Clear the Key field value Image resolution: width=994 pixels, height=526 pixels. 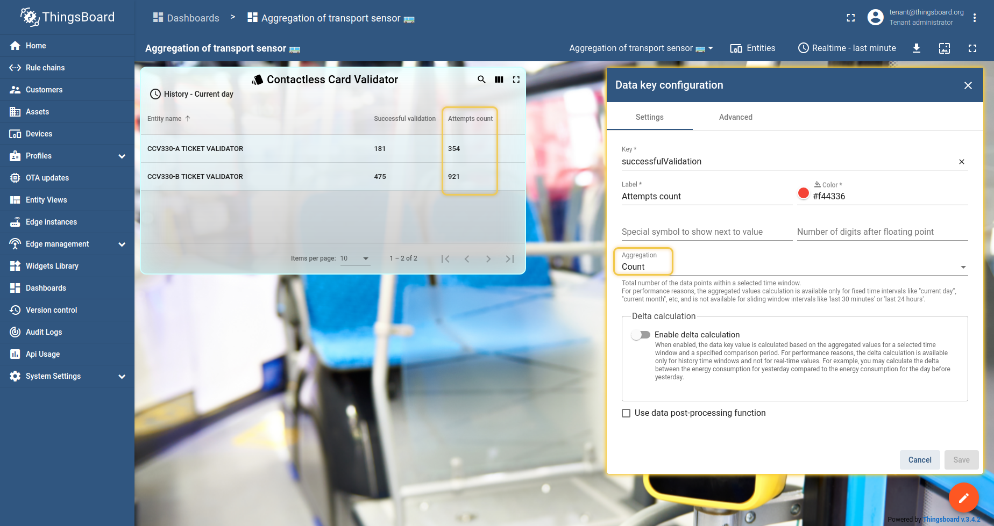click(x=962, y=162)
